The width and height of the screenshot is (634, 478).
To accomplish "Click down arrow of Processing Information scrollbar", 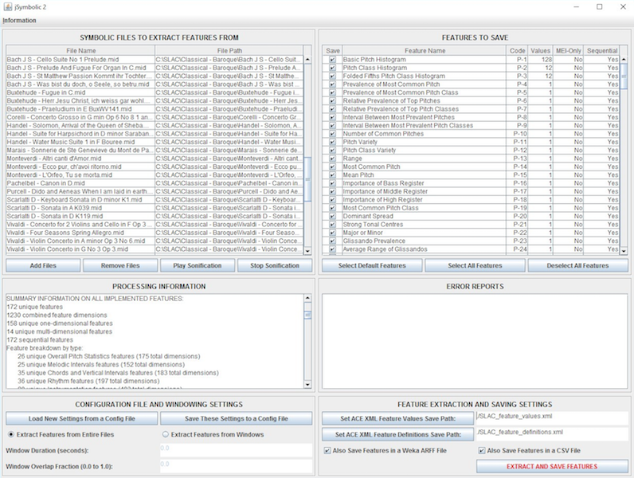I will 307,385.
